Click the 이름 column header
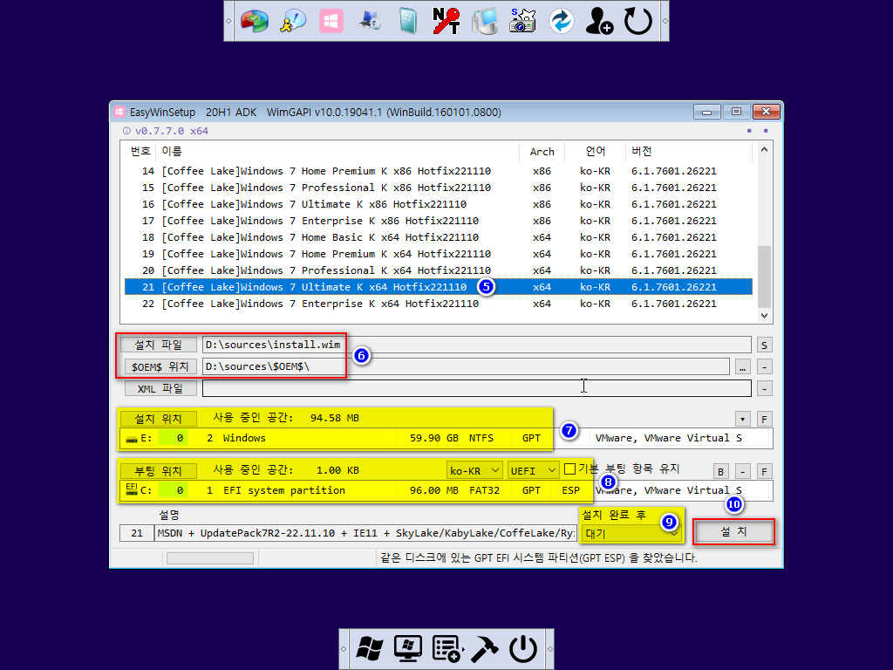Image resolution: width=893 pixels, height=670 pixels. click(x=337, y=151)
